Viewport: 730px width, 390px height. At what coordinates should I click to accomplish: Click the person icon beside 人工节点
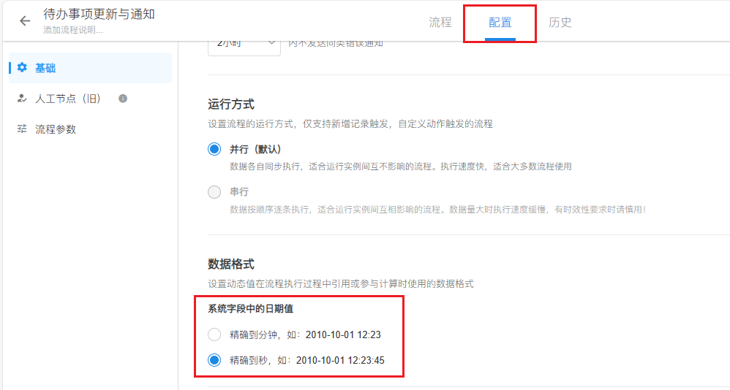(x=22, y=99)
